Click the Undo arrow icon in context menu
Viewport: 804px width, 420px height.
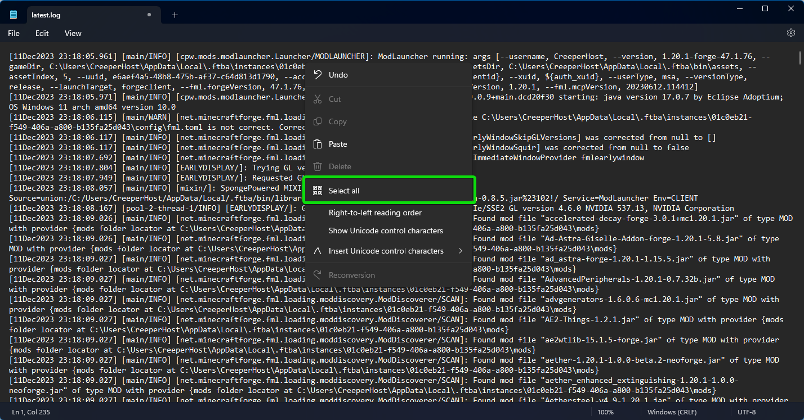pos(318,75)
